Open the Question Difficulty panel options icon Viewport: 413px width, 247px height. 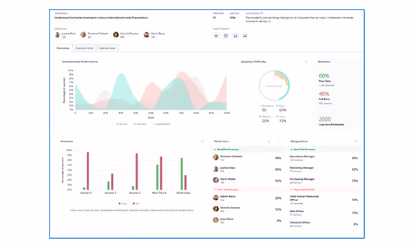click(306, 62)
